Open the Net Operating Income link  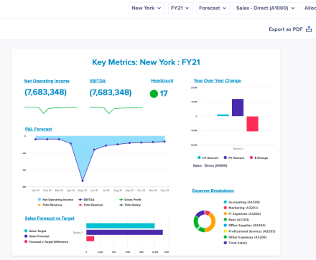47,81
